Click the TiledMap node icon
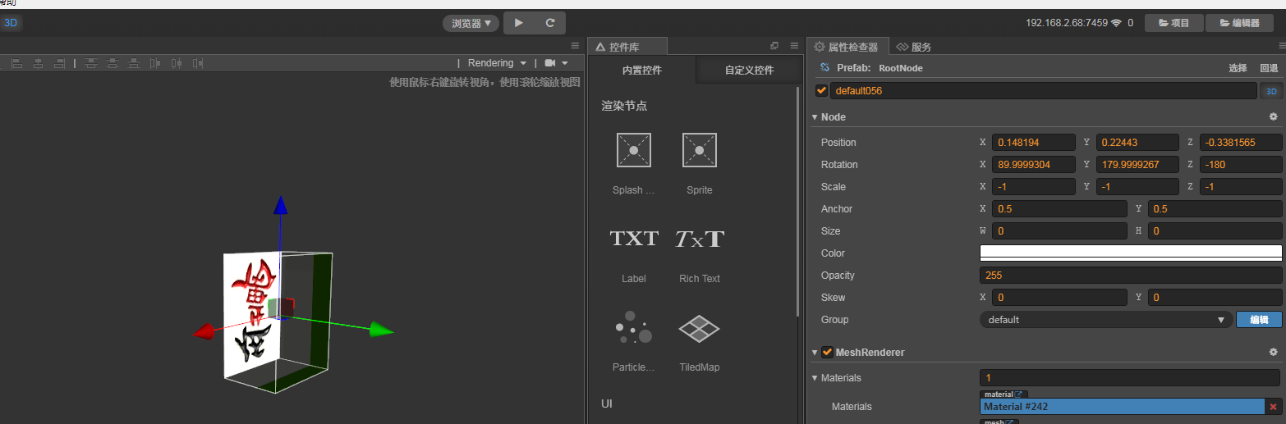Viewport: 1286px width, 424px height. pos(700,329)
